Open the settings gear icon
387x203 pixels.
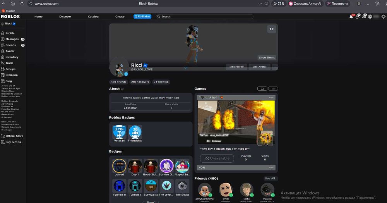[x=383, y=17]
